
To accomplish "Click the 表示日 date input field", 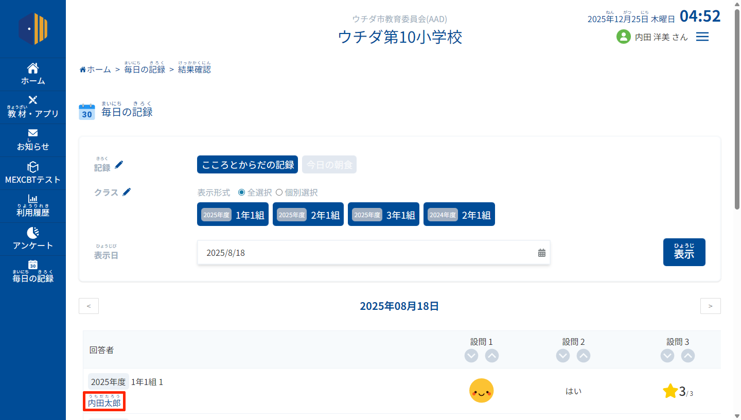I will tap(365, 253).
